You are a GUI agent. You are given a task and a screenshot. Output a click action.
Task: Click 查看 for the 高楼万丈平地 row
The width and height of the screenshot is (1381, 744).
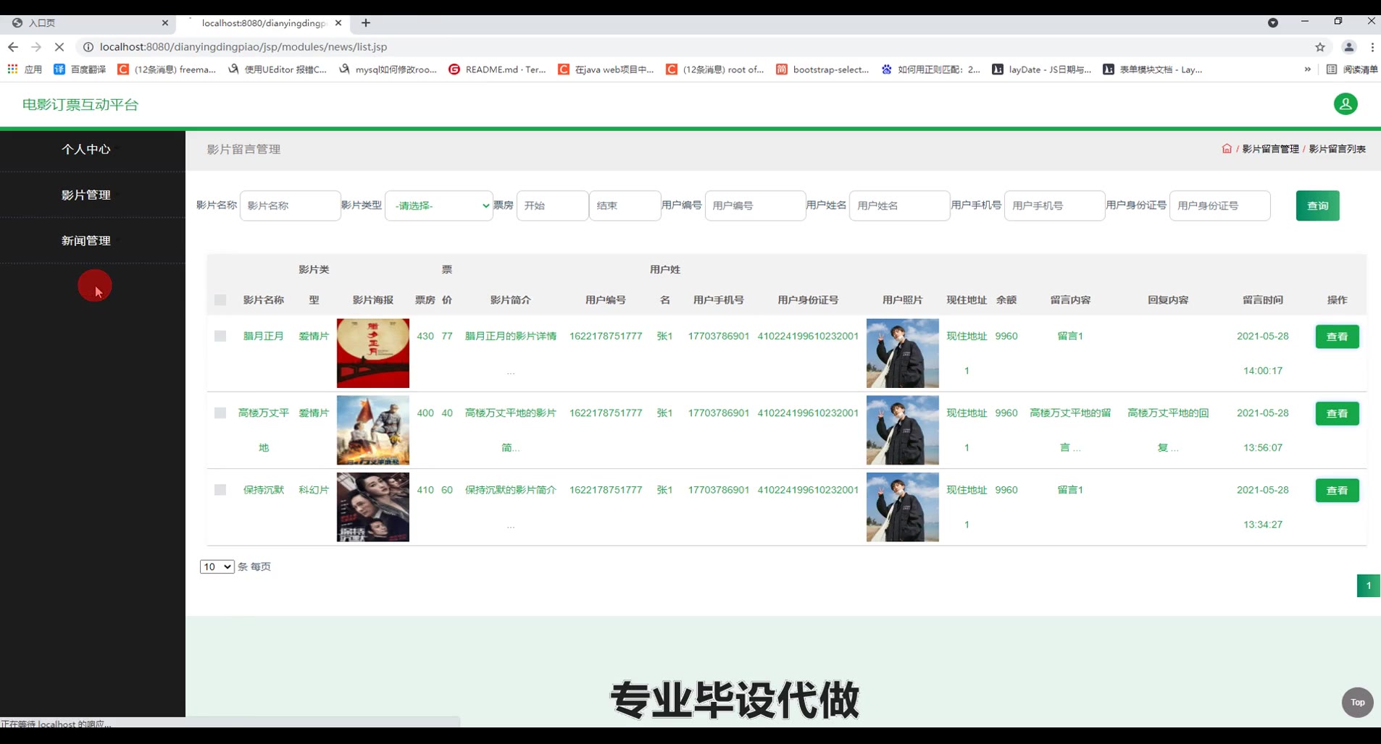pyautogui.click(x=1337, y=413)
